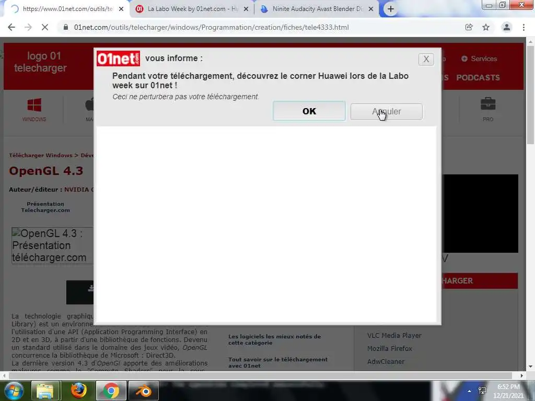This screenshot has height=401, width=535.
Task: Click the AdwCleaner link
Action: pyautogui.click(x=386, y=361)
